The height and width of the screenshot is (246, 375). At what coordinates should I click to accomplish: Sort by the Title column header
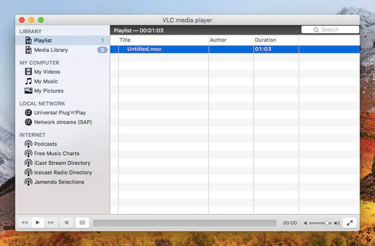pyautogui.click(x=163, y=40)
